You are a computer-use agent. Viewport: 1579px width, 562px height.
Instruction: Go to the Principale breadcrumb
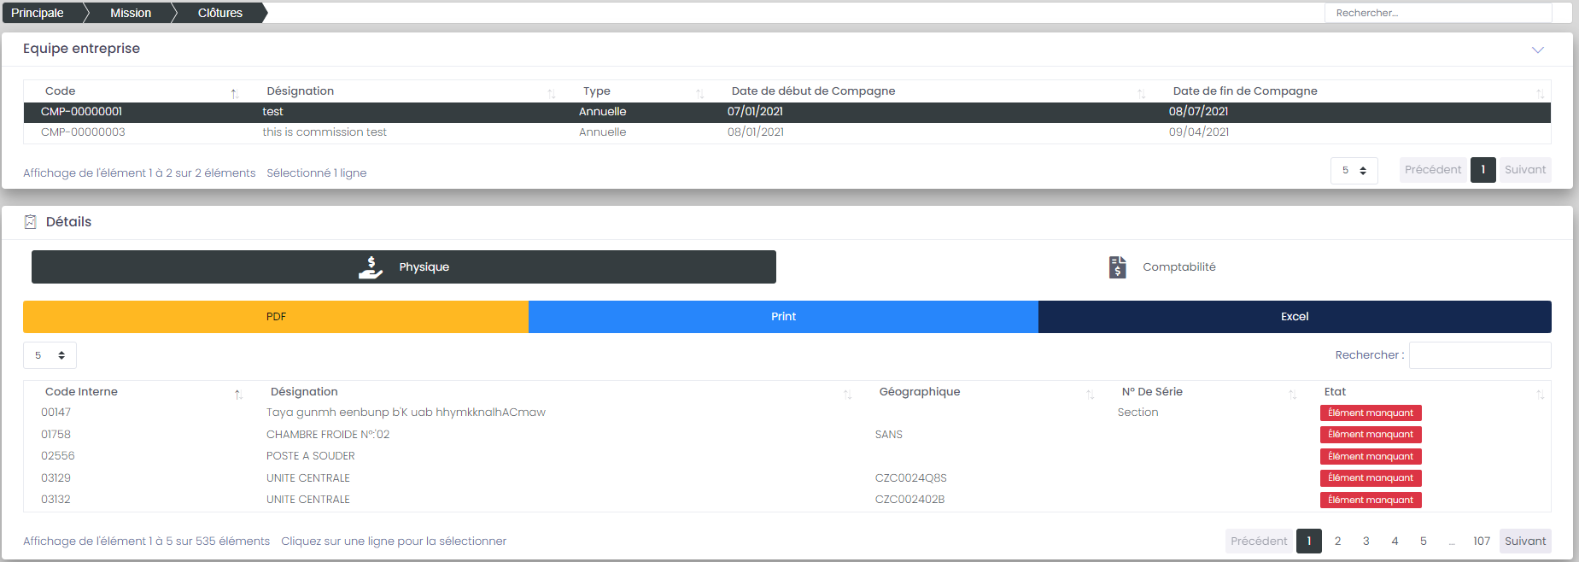[38, 13]
